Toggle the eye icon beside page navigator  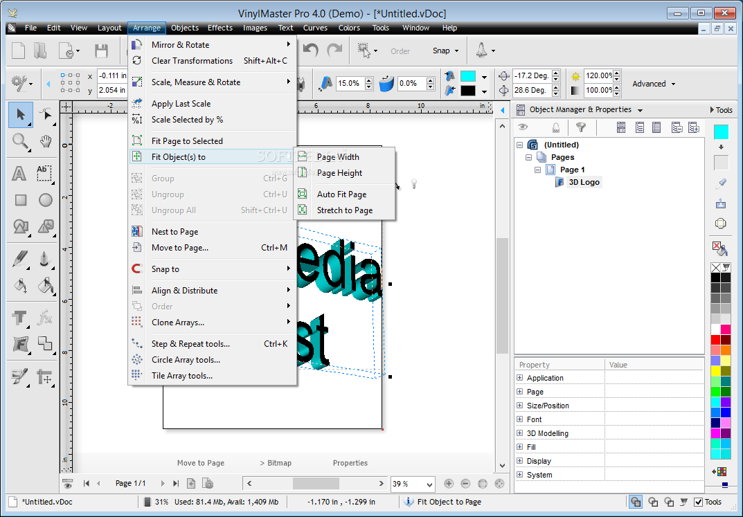(x=67, y=483)
